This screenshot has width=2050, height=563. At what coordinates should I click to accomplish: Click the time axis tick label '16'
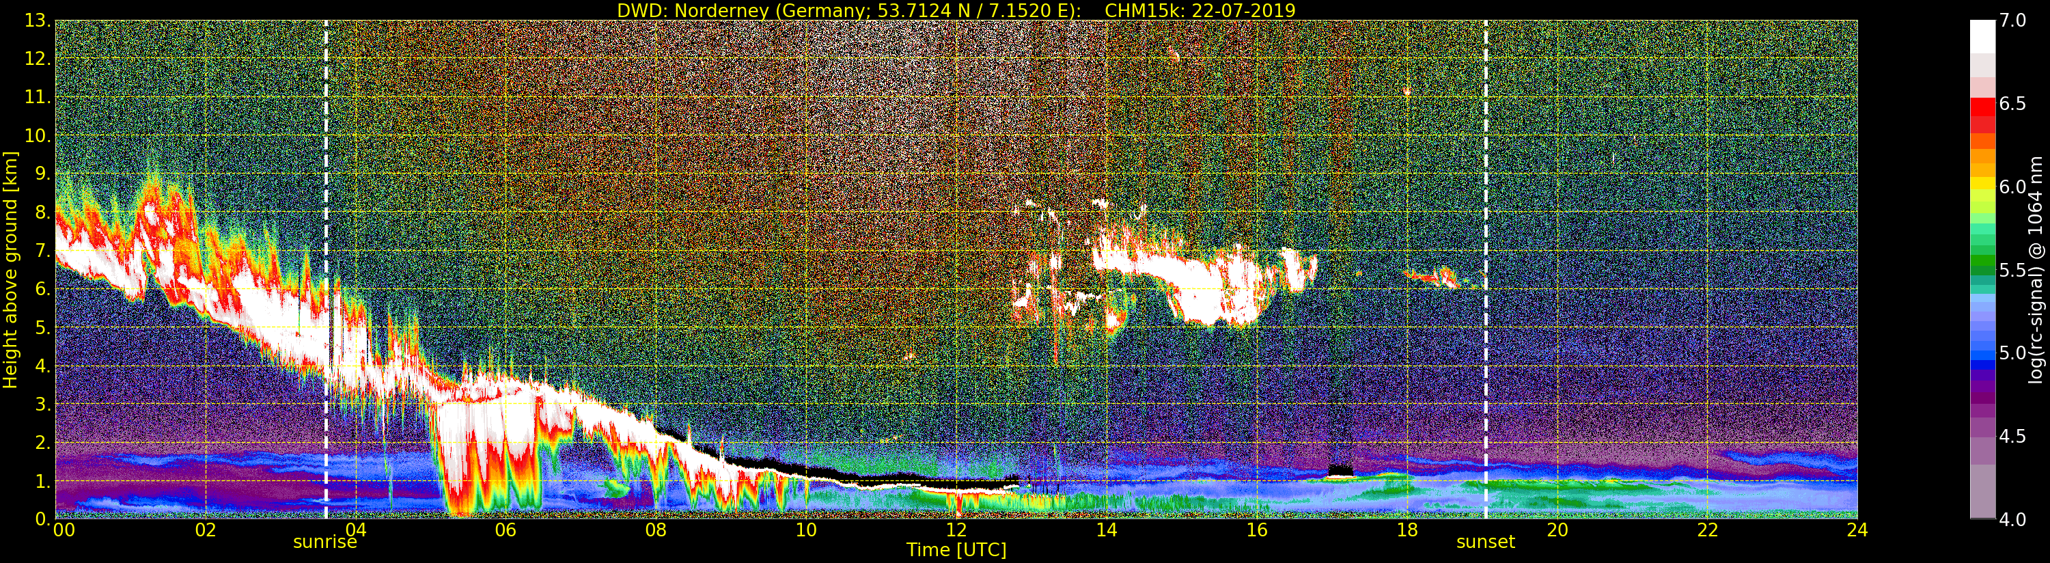pyautogui.click(x=1257, y=530)
